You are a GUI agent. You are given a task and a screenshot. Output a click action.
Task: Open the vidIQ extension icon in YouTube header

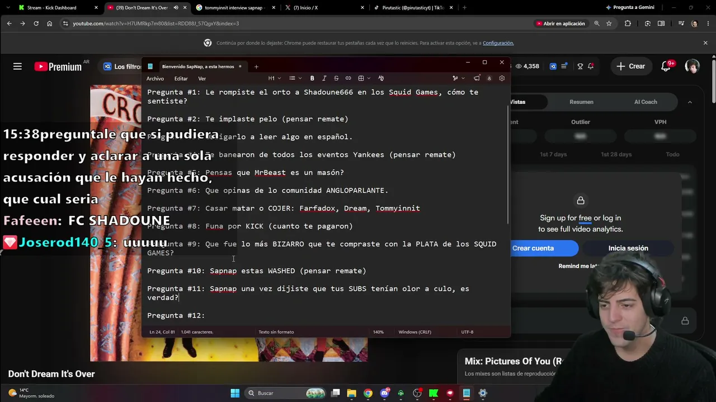553,66
